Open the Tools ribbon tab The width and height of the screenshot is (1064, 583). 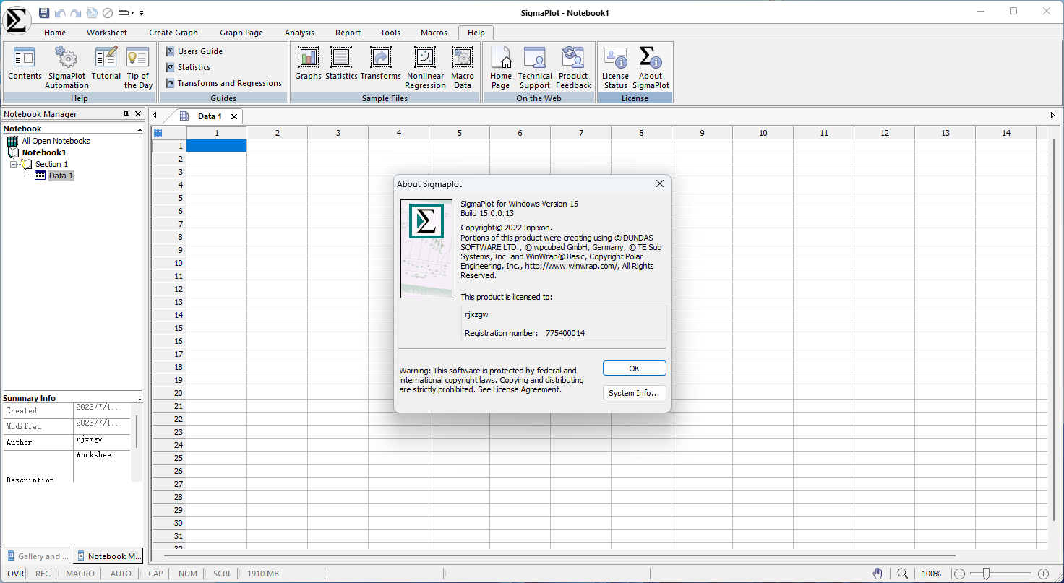[390, 33]
